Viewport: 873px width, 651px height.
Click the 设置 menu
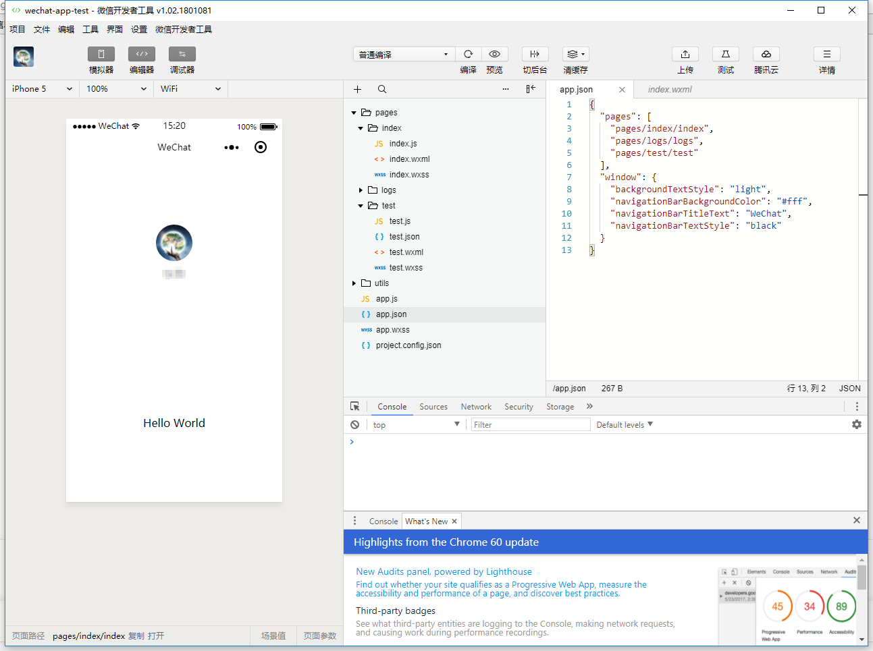(x=139, y=29)
